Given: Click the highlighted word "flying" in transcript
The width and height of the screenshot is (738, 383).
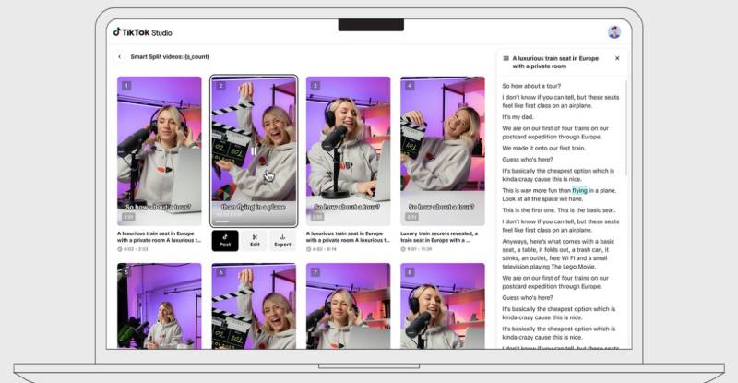Looking at the screenshot, I should pos(579,190).
